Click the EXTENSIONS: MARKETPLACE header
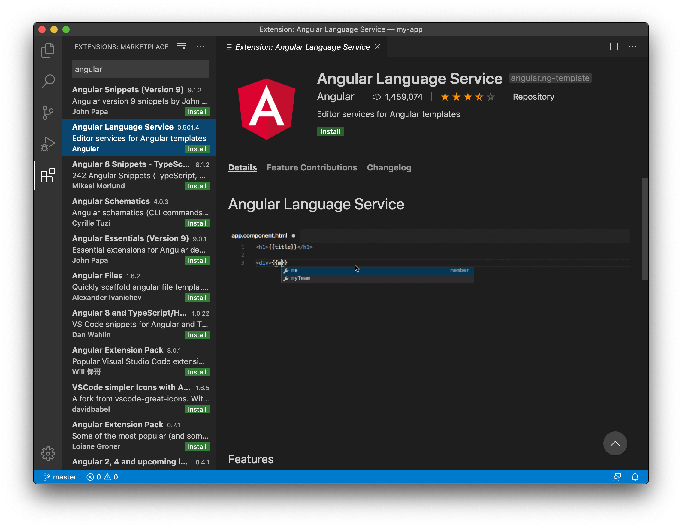Screen dimensions: 682x528 pos(121,47)
